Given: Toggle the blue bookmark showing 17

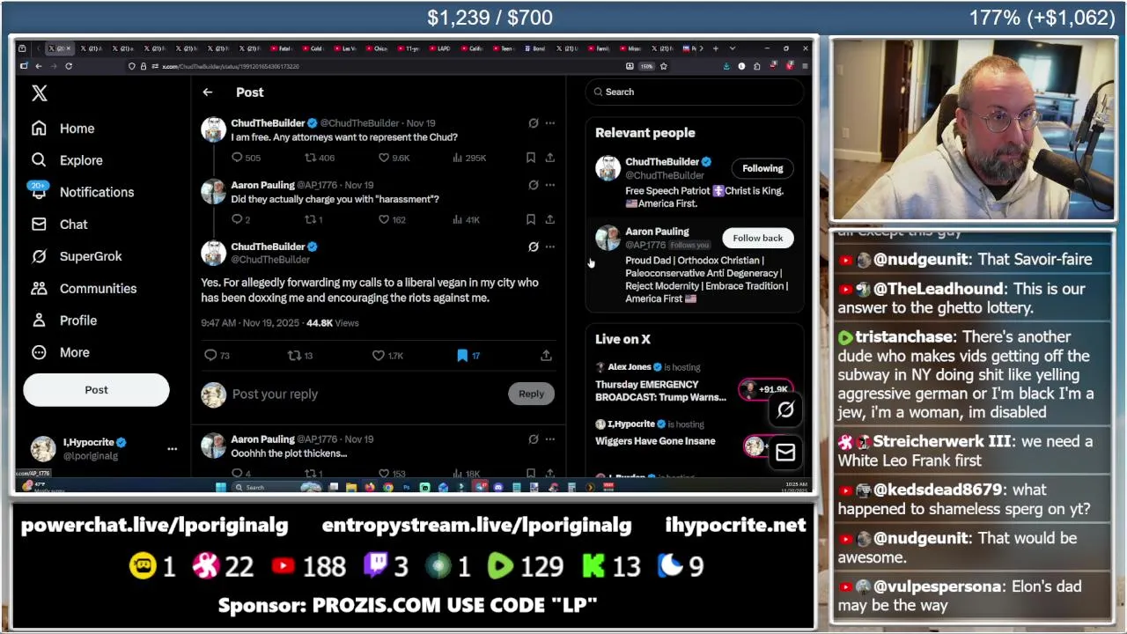Looking at the screenshot, I should (x=462, y=356).
